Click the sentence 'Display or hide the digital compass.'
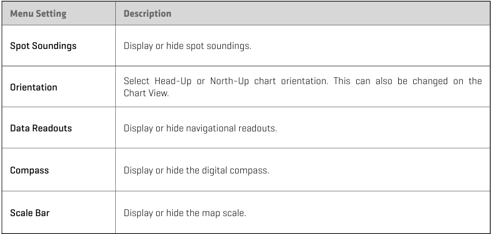This screenshot has width=491, height=234. tap(196, 171)
